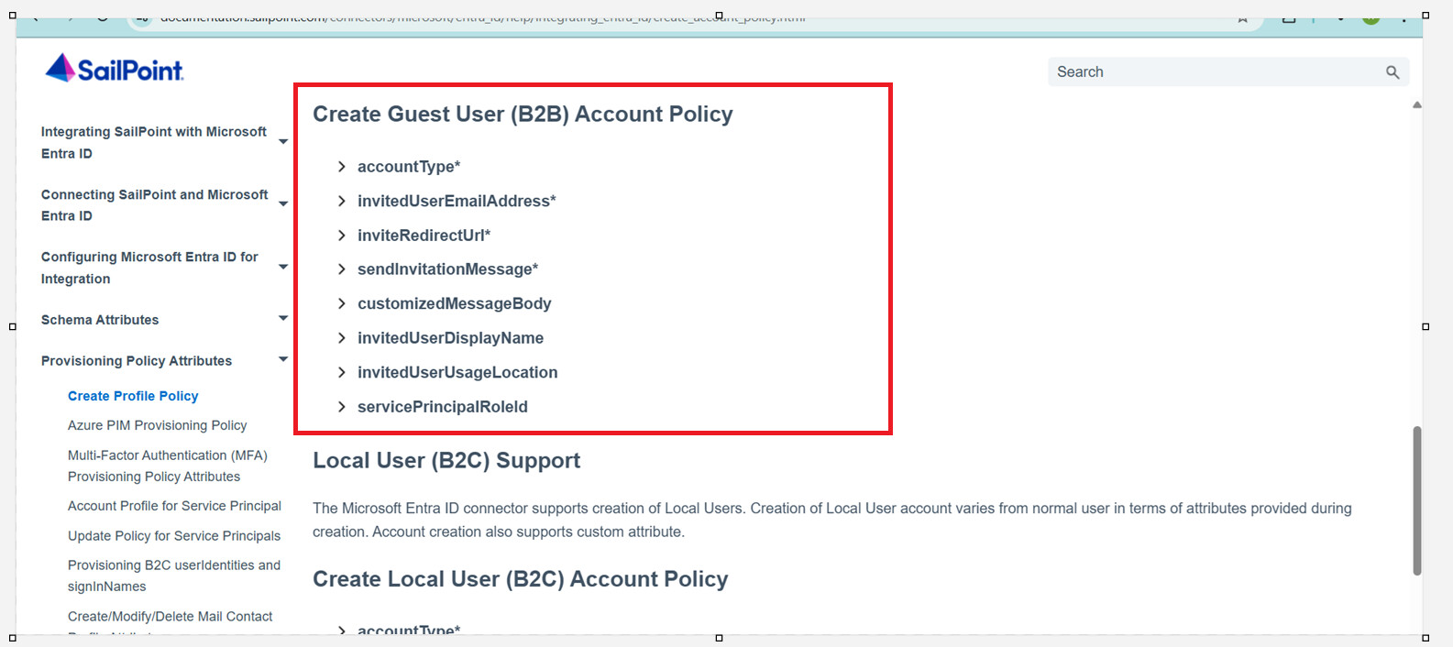Viewport: 1453px width, 647px height.
Task: Open Connecting SailPoint and Microsoft Entra ID
Action: 155,205
